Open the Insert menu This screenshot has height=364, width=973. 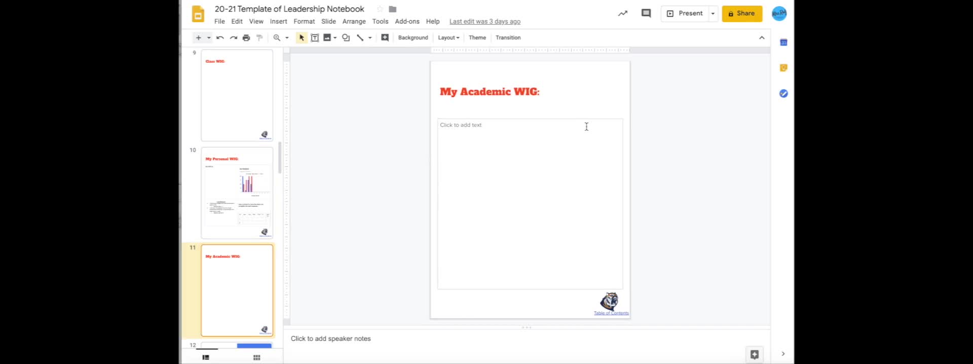click(x=278, y=22)
